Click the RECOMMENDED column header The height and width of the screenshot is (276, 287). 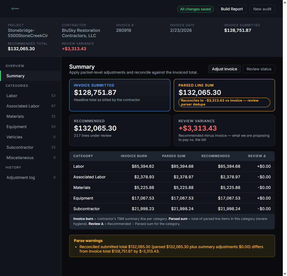pyautogui.click(x=215, y=156)
